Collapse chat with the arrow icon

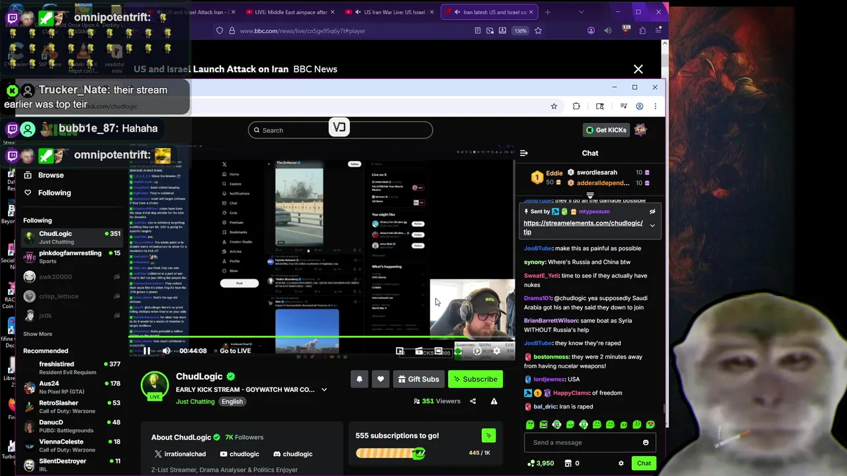click(524, 153)
